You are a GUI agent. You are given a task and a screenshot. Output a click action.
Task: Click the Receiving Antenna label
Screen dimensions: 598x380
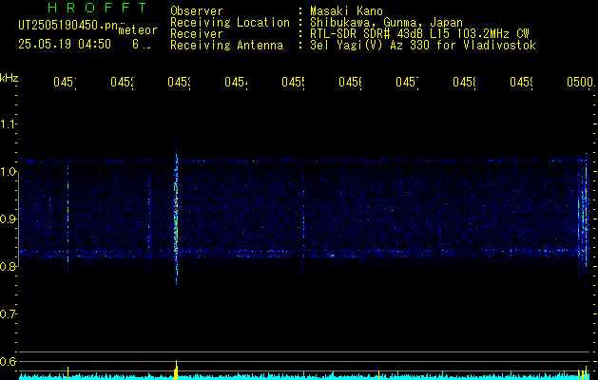point(227,46)
